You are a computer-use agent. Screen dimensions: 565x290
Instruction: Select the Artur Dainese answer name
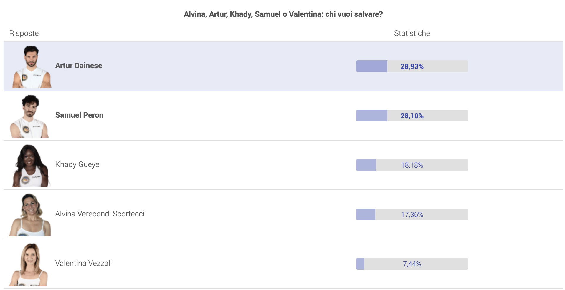click(x=79, y=66)
